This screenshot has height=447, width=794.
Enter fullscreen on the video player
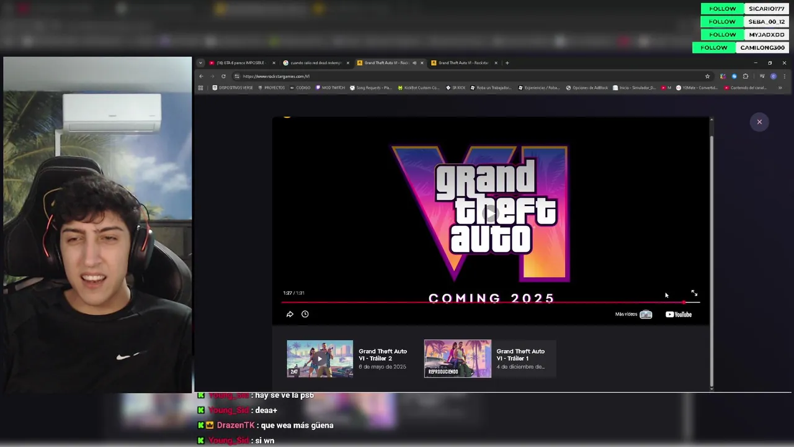pyautogui.click(x=694, y=293)
